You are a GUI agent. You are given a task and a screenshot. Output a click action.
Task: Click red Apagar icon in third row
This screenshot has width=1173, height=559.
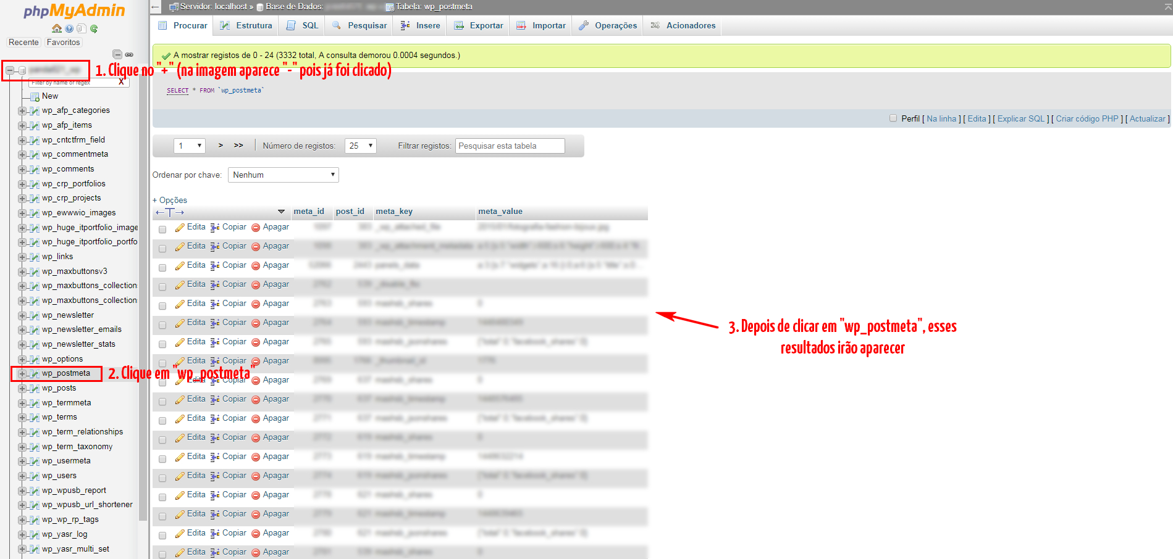click(256, 266)
